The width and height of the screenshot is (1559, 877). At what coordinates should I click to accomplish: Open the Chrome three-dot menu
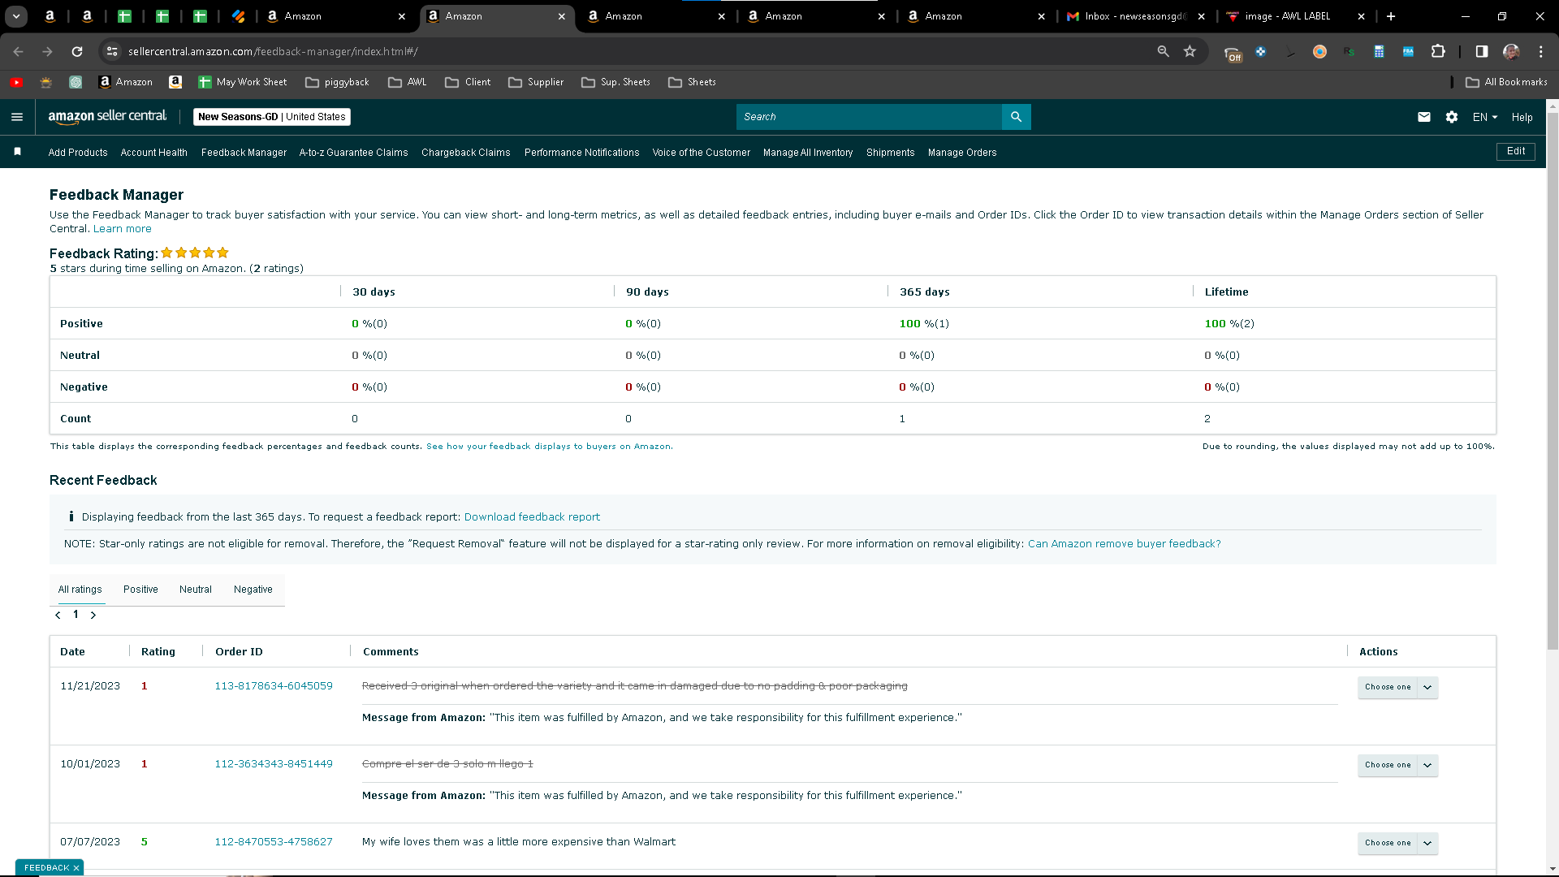click(x=1541, y=51)
